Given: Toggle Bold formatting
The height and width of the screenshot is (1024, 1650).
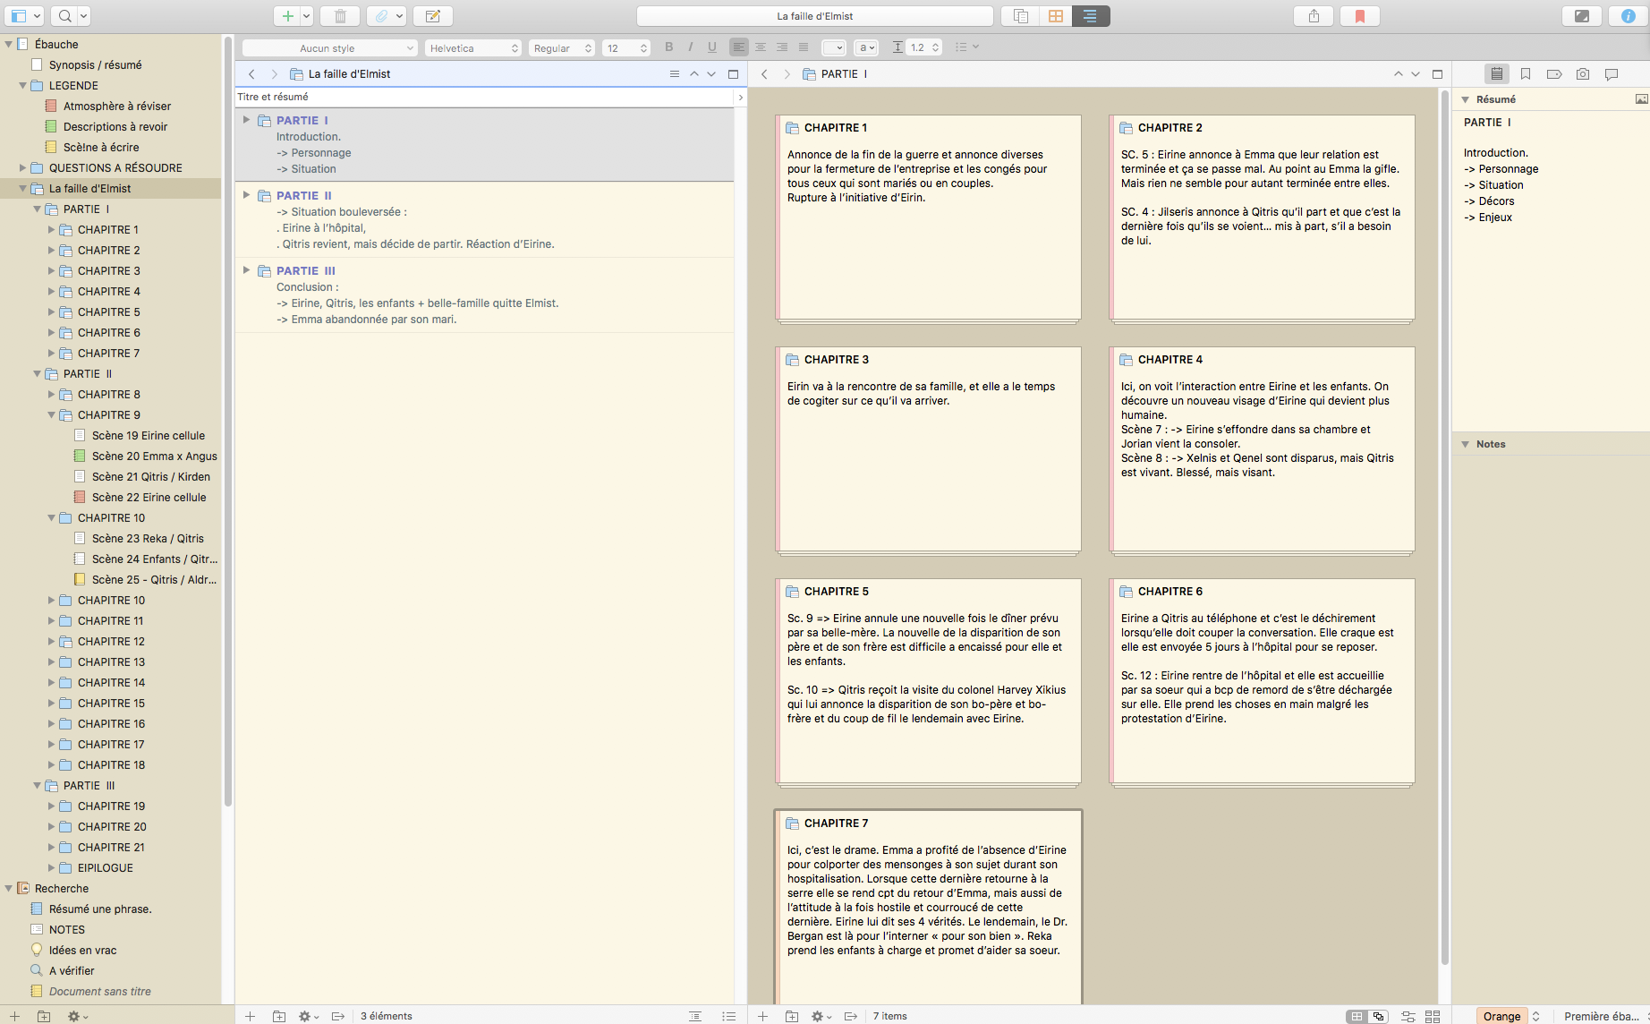Looking at the screenshot, I should coord(669,47).
